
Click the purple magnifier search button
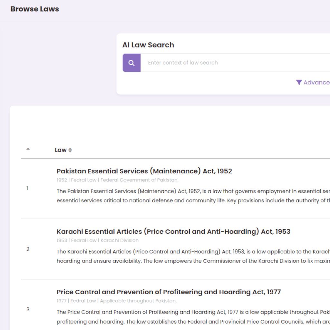point(131,63)
